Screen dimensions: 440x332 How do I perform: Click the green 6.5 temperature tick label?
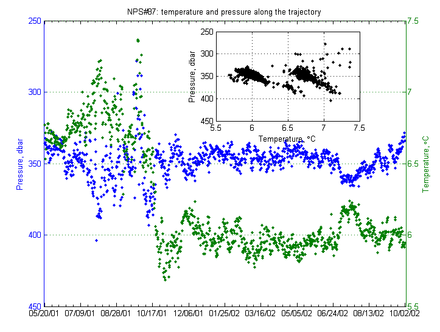(x=413, y=164)
